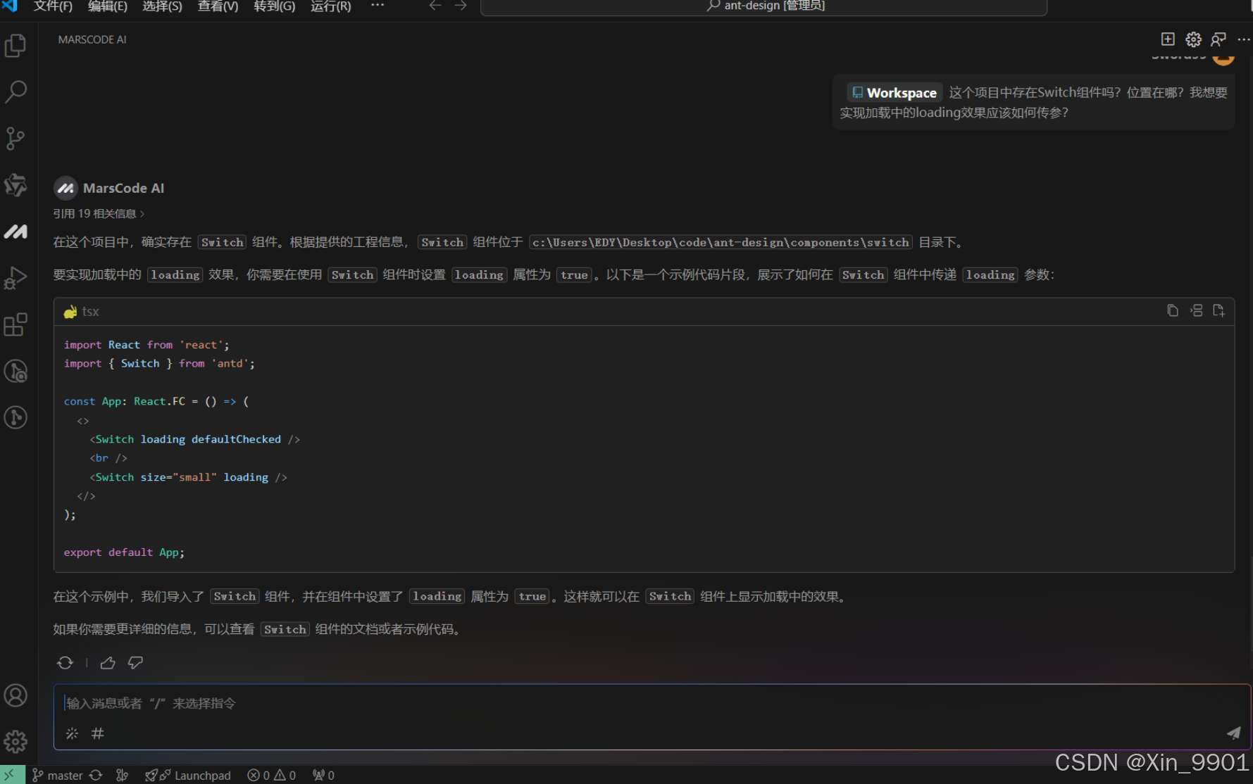Click the tsx language label

90,311
